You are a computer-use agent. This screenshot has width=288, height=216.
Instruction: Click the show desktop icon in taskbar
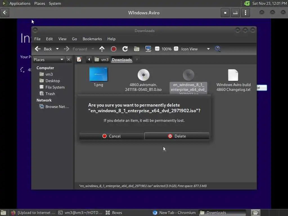click(x=3, y=213)
